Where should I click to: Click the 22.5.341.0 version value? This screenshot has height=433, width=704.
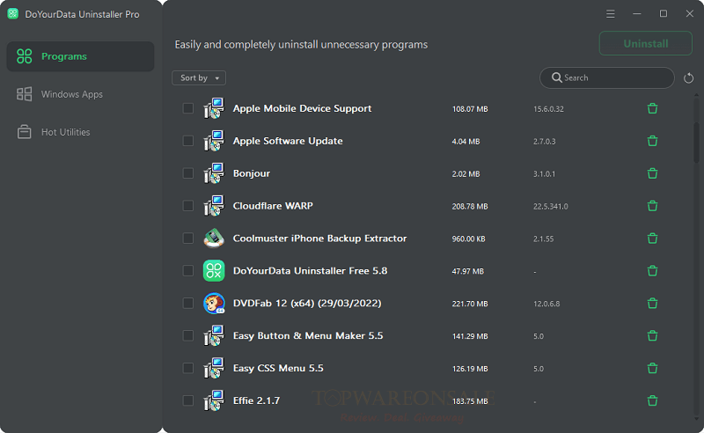pos(551,206)
